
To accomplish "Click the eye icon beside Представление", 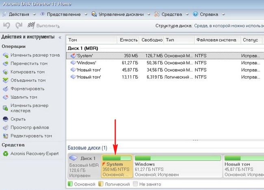I will click(42, 14).
